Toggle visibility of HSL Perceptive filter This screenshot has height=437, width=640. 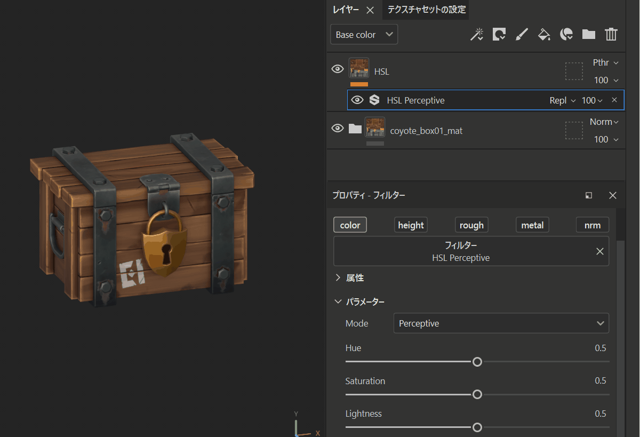click(357, 100)
